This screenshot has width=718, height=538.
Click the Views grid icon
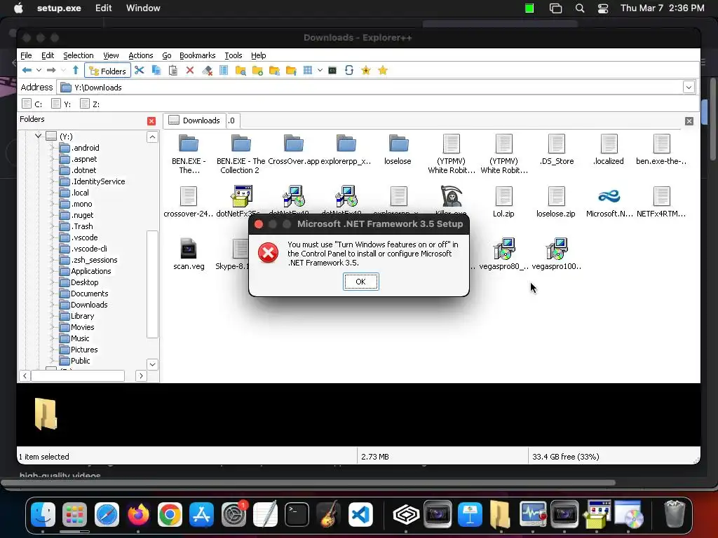[308, 71]
